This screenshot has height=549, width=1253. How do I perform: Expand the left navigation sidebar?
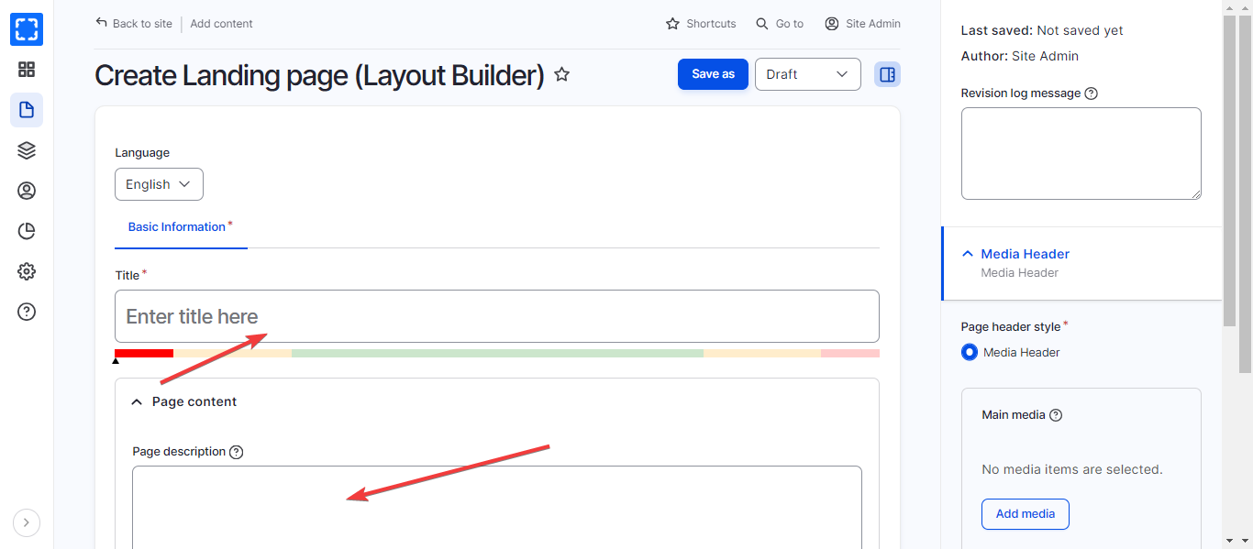tap(27, 522)
